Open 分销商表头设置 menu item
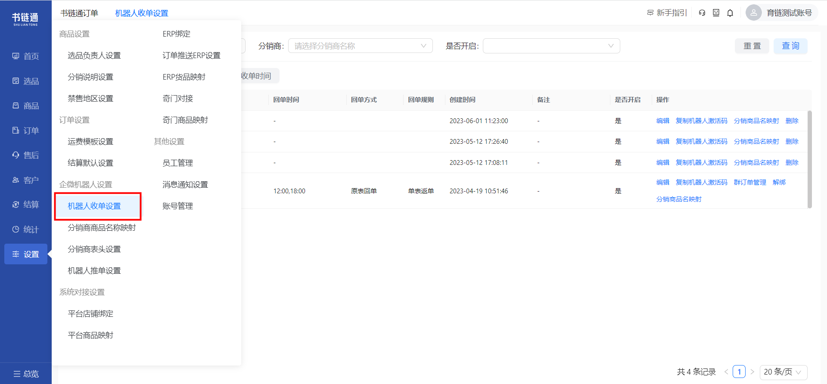This screenshot has width=827, height=384. click(94, 249)
